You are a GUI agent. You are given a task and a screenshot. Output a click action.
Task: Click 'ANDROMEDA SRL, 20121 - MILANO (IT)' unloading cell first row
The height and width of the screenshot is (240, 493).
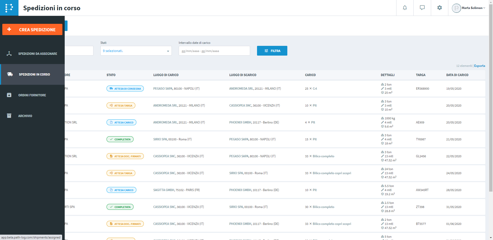pos(255,89)
